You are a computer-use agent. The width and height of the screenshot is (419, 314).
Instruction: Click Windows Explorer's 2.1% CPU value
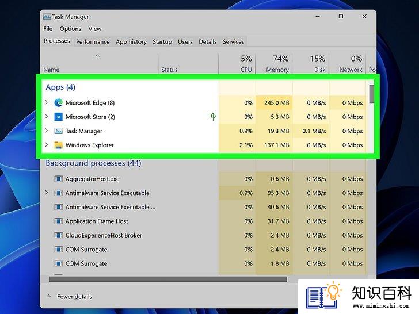click(246, 145)
